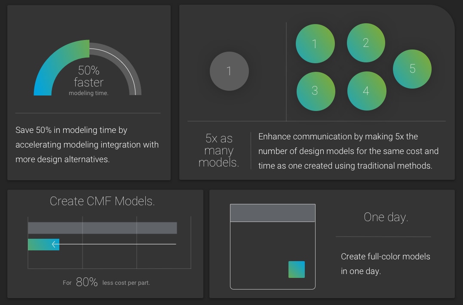Click the small gradient square in calendar
Viewport: 463px width, 305px height.
297,269
